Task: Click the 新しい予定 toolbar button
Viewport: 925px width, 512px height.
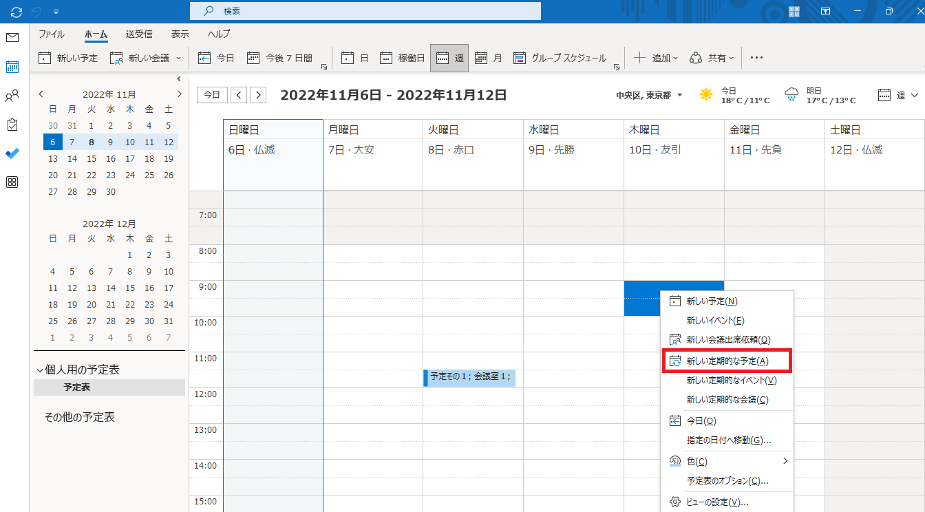Action: coord(68,58)
